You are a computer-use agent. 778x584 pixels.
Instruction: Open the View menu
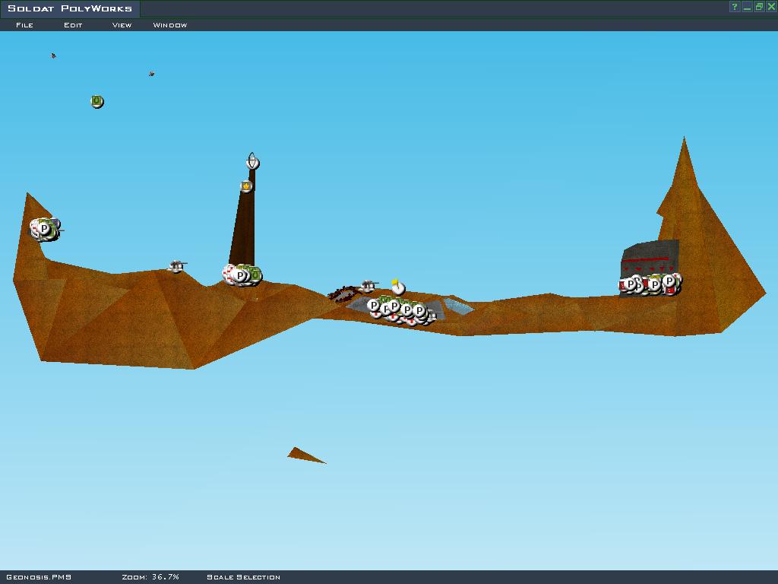pos(122,25)
